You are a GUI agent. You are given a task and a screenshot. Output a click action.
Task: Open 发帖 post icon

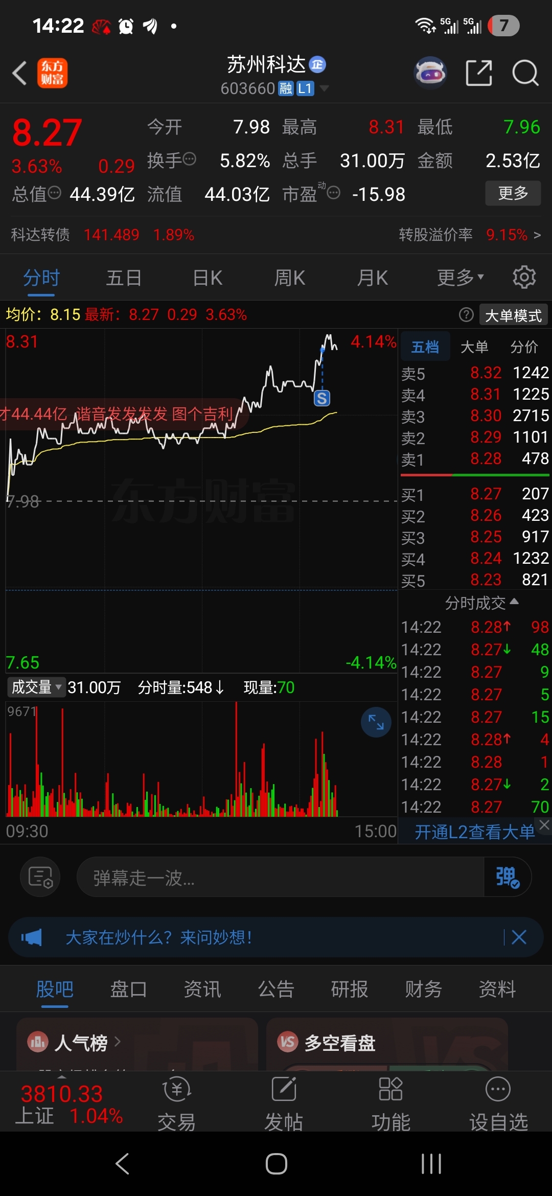(x=284, y=1089)
